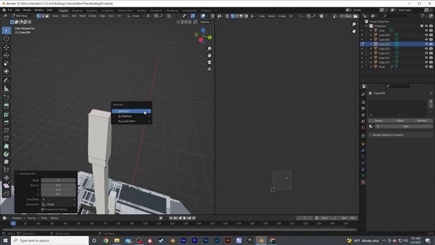
Task: Select the Bevel tool
Action: 6,122
